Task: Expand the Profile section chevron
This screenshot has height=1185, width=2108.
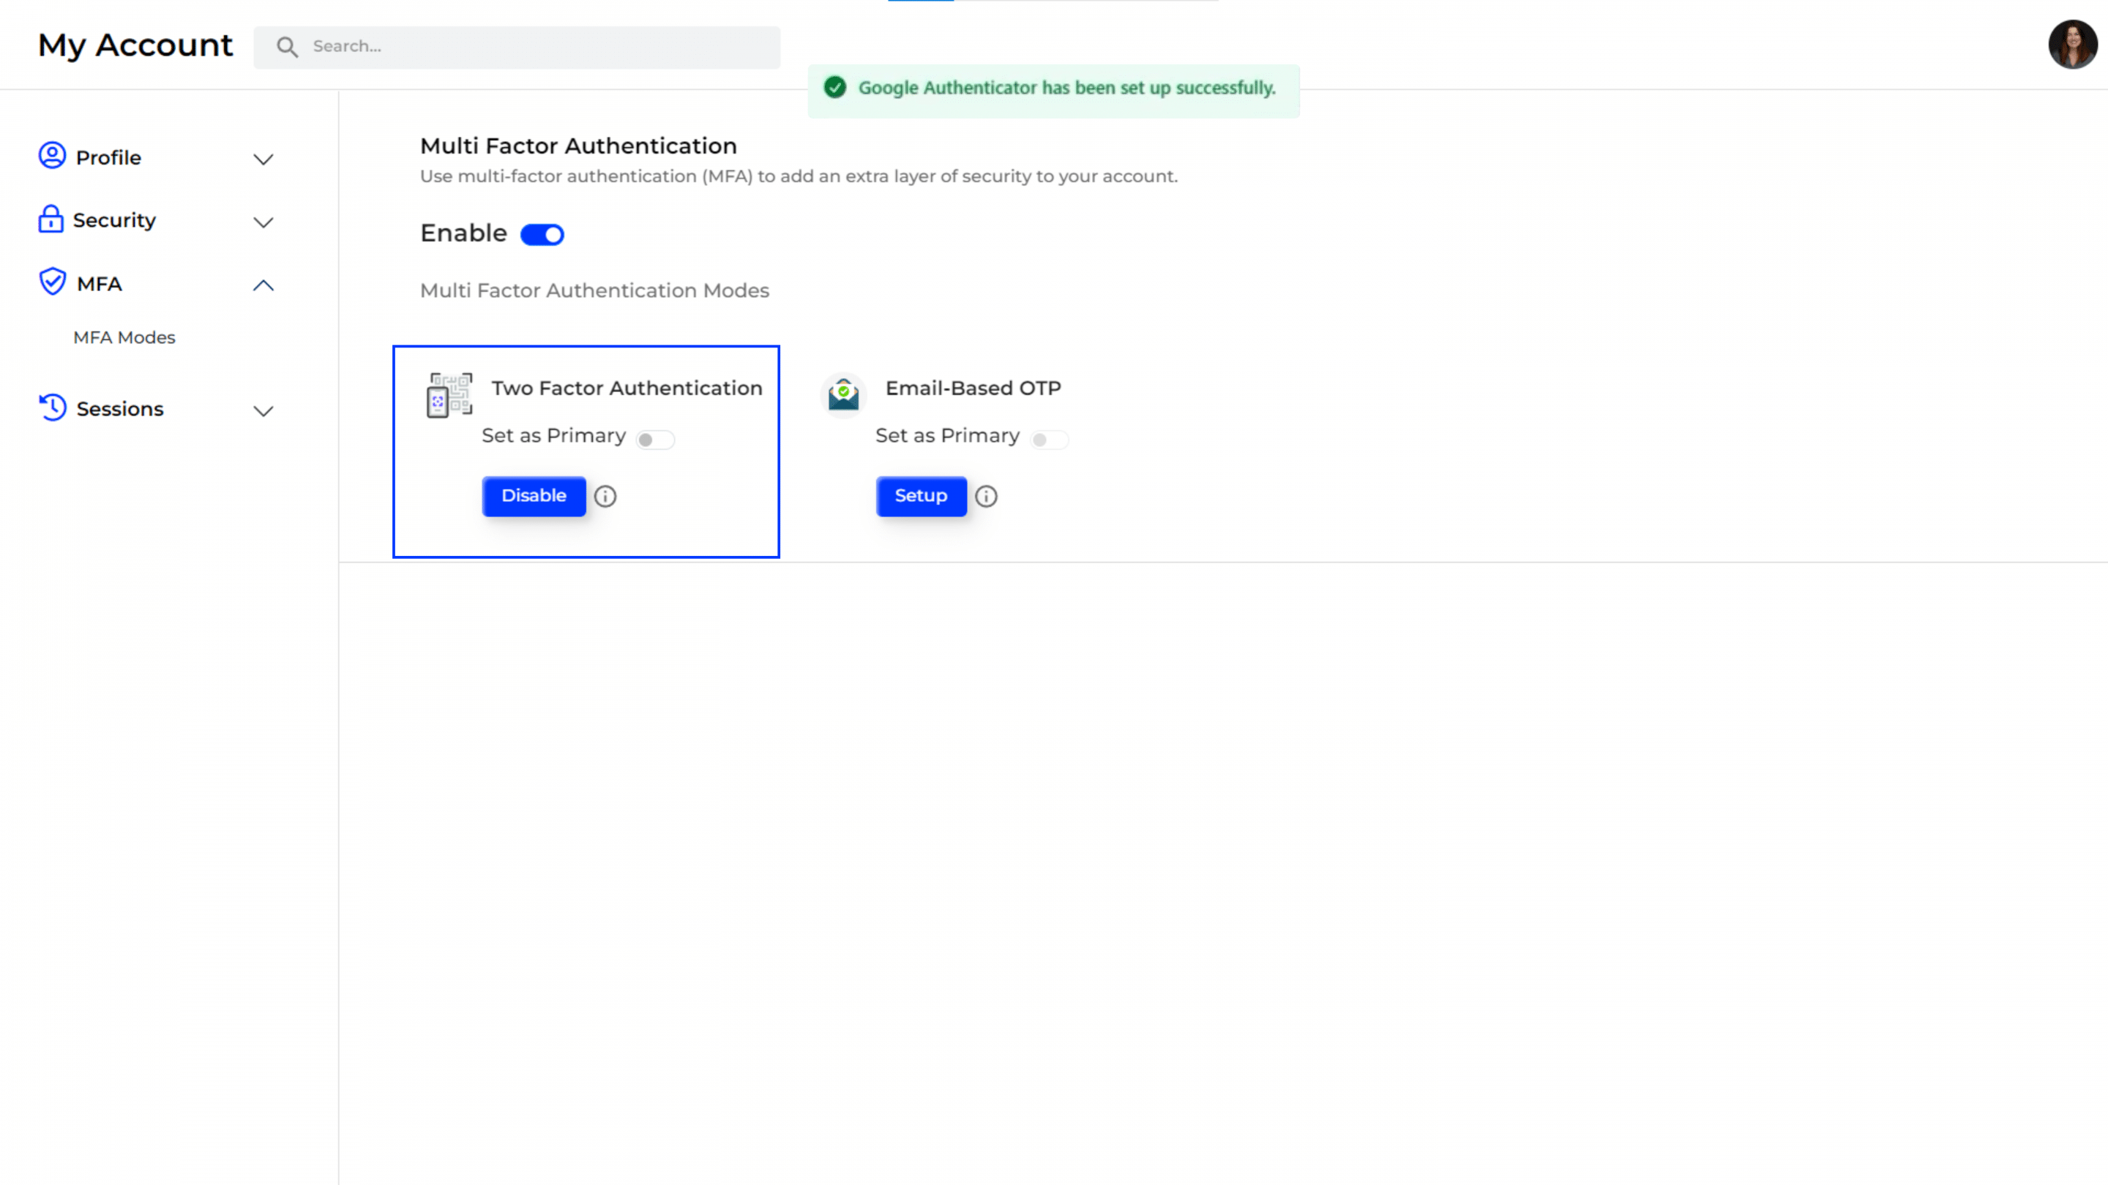Action: pos(263,159)
